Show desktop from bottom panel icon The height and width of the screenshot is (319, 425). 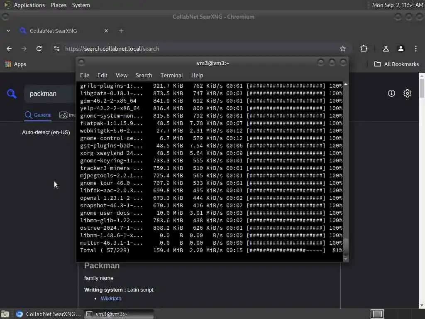coord(5,314)
